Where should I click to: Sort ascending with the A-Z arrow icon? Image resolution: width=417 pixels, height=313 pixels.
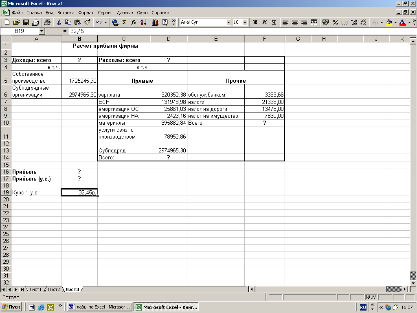(143, 22)
